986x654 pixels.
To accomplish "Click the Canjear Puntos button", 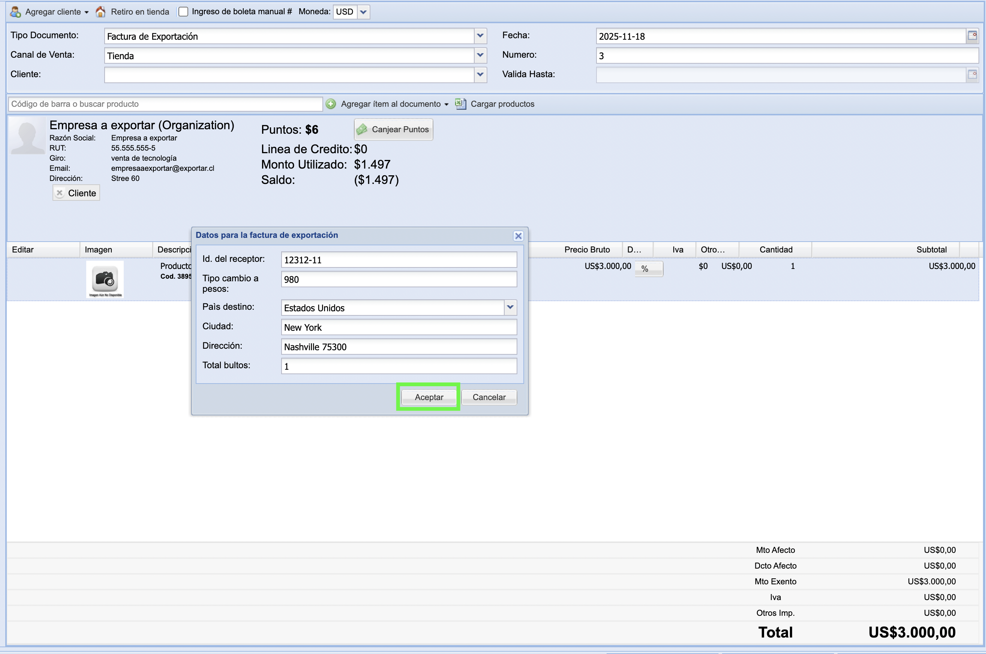I will click(393, 129).
